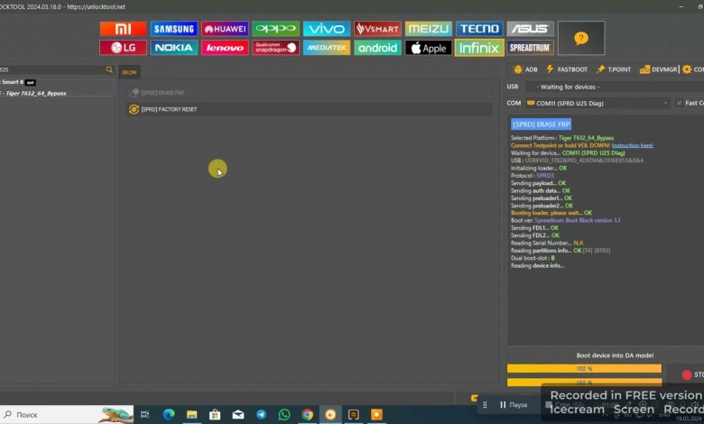Open Google Chrome from taskbar
The height and width of the screenshot is (424, 704).
tap(308, 415)
